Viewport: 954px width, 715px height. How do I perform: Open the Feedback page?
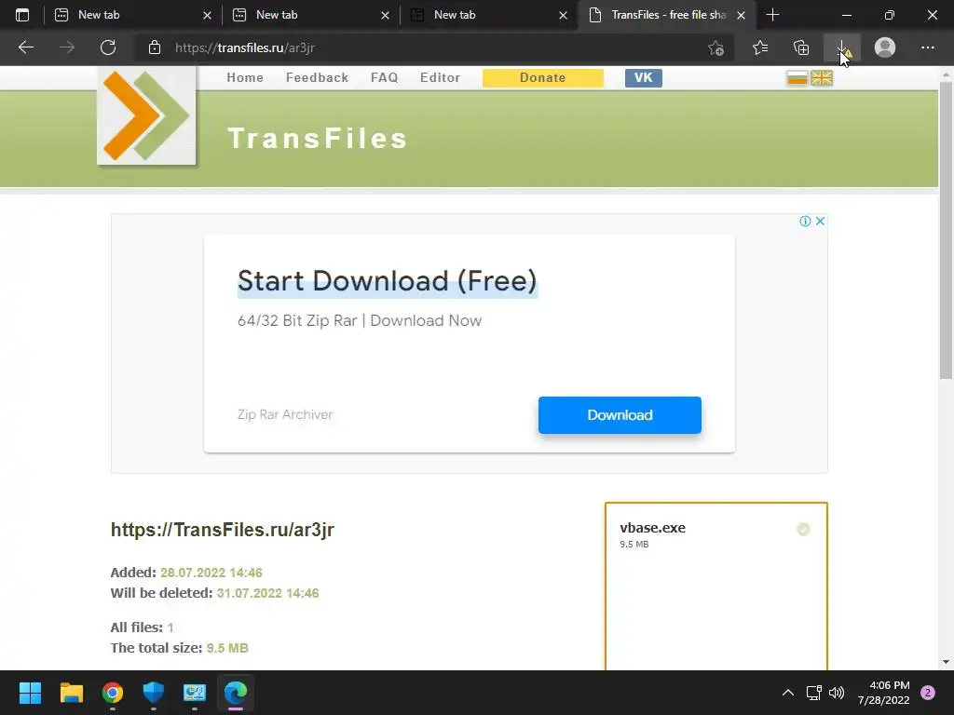(x=317, y=78)
